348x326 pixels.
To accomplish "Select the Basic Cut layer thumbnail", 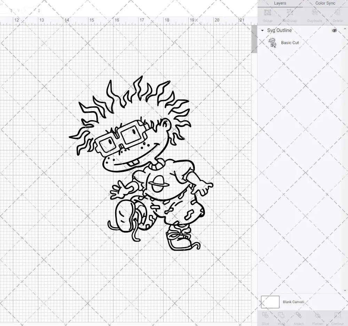I will coord(272,43).
